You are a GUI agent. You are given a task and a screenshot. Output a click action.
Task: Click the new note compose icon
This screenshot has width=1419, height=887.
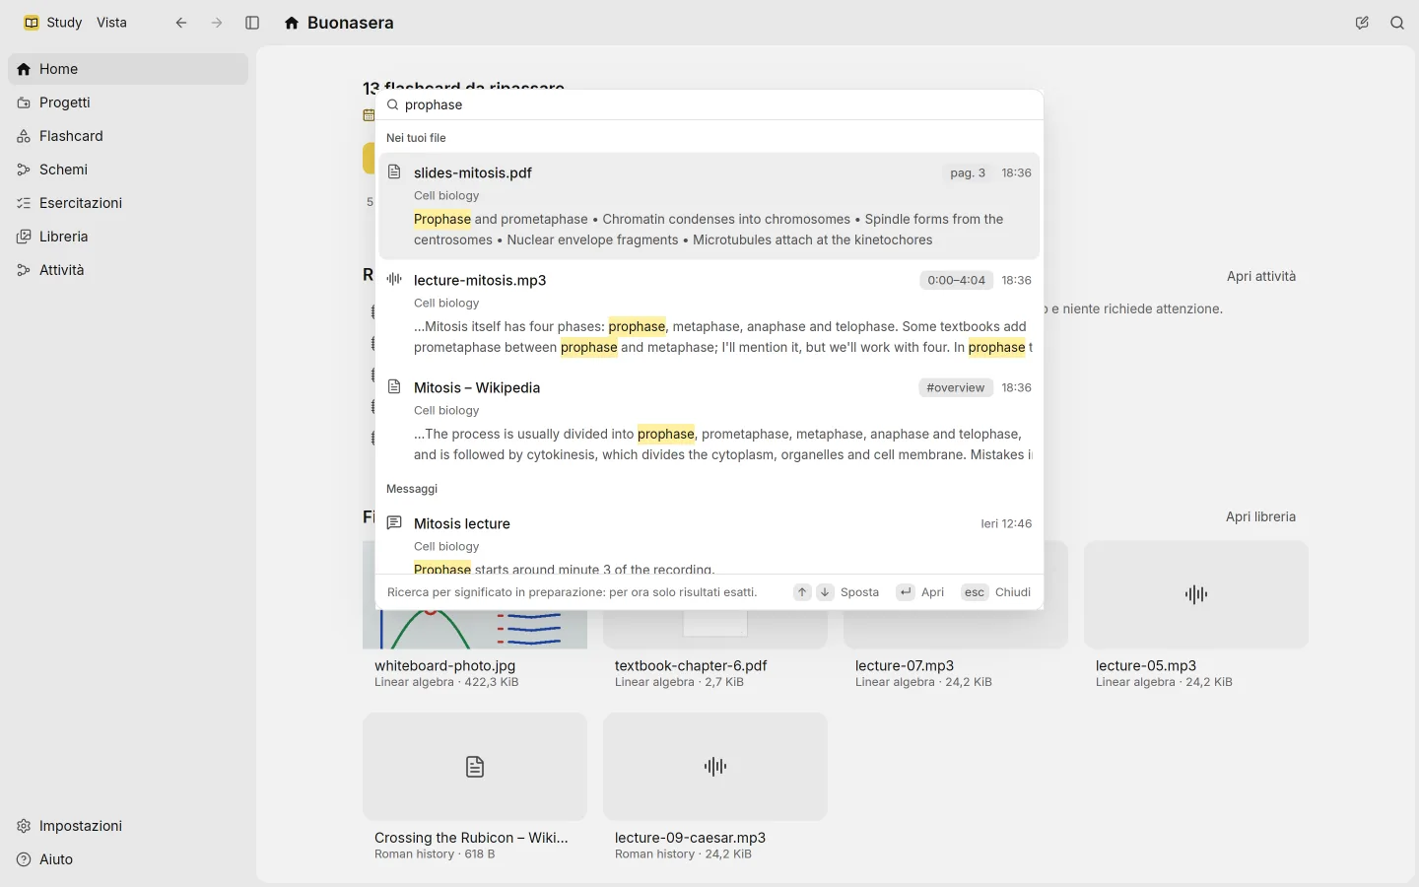click(x=1362, y=23)
